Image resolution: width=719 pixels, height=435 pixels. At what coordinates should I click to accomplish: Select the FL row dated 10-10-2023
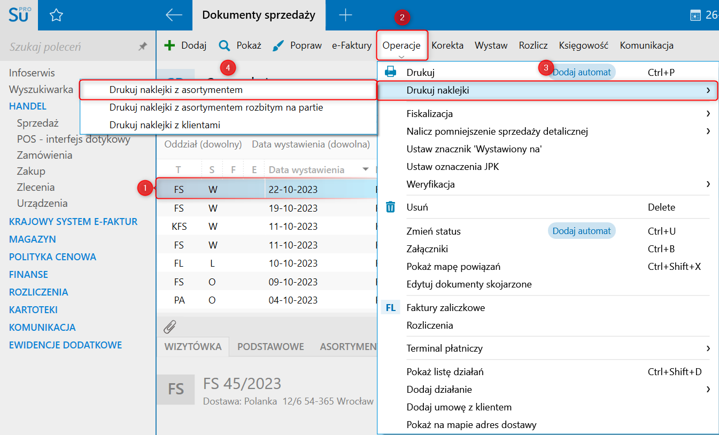(267, 263)
